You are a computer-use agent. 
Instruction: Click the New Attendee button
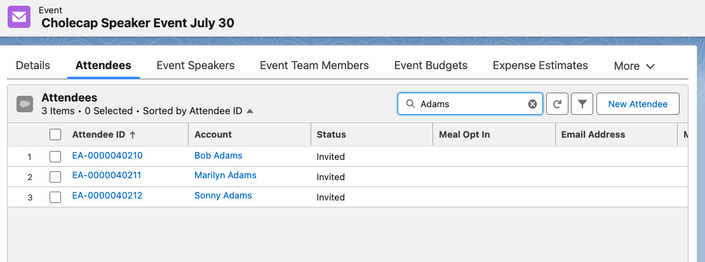(638, 104)
